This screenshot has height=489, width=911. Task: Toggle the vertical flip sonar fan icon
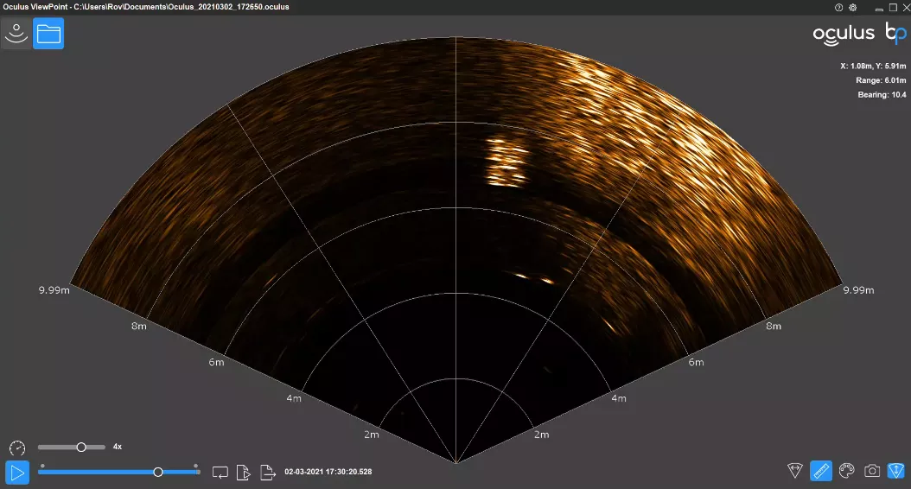tap(896, 471)
